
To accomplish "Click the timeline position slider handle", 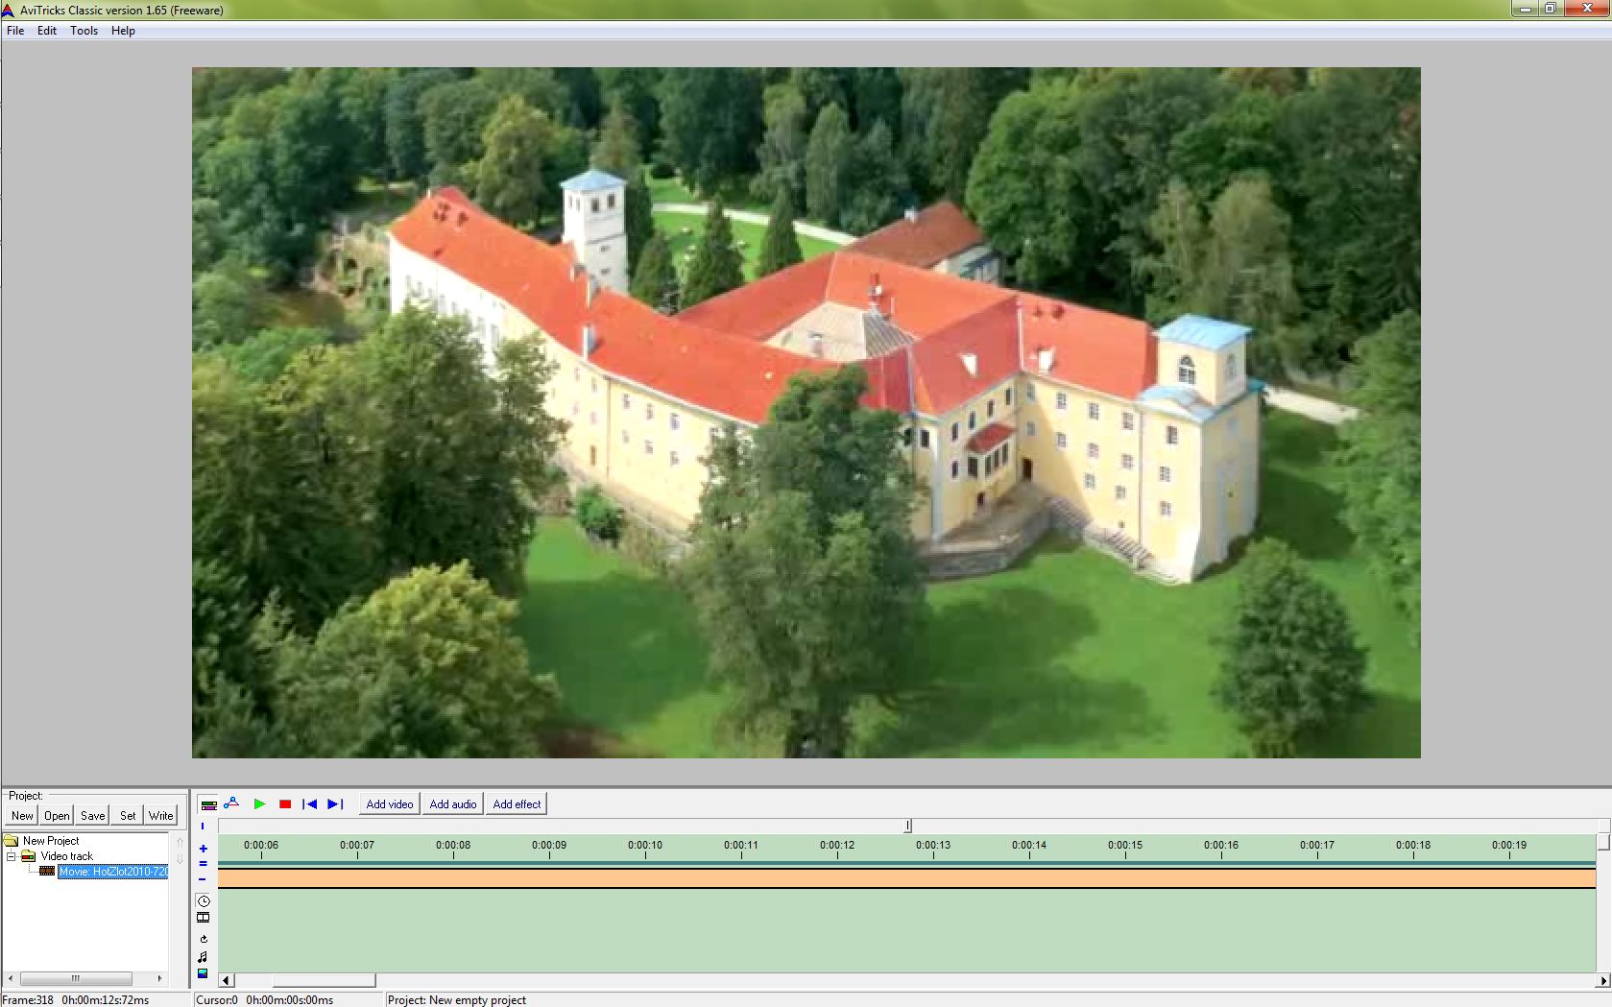I will [x=907, y=826].
